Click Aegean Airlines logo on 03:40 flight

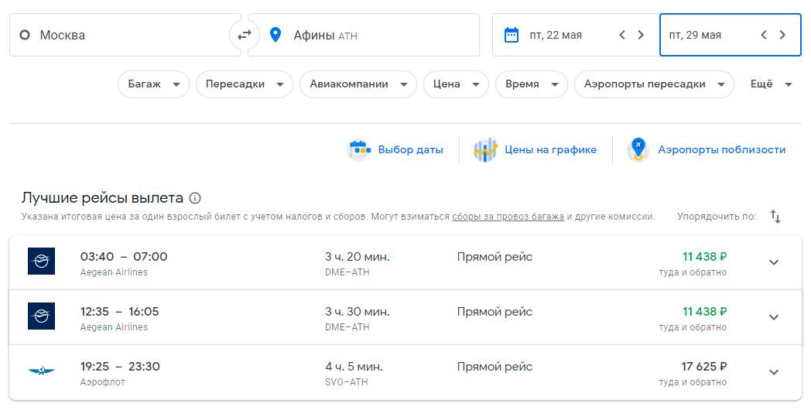[41, 261]
